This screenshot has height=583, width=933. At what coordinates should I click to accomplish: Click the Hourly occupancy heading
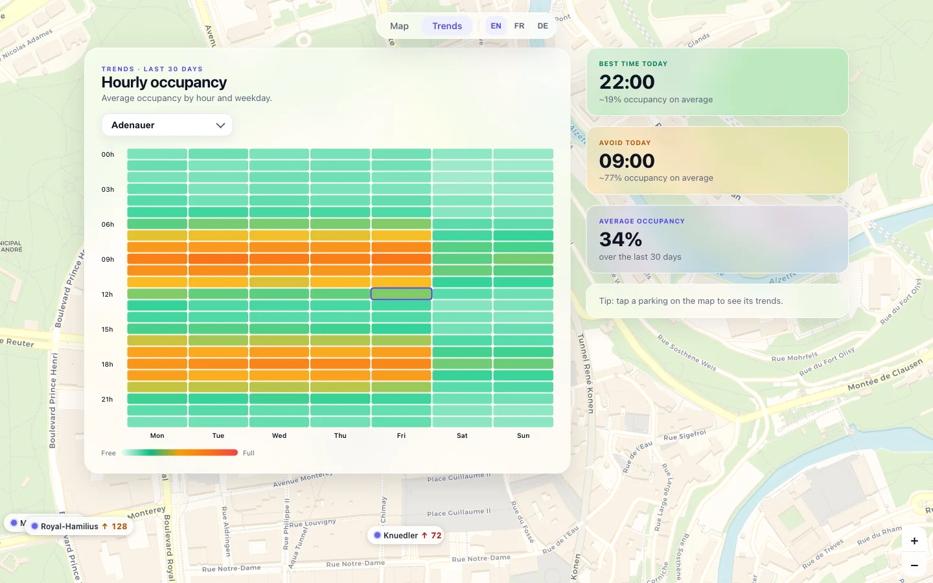[164, 82]
